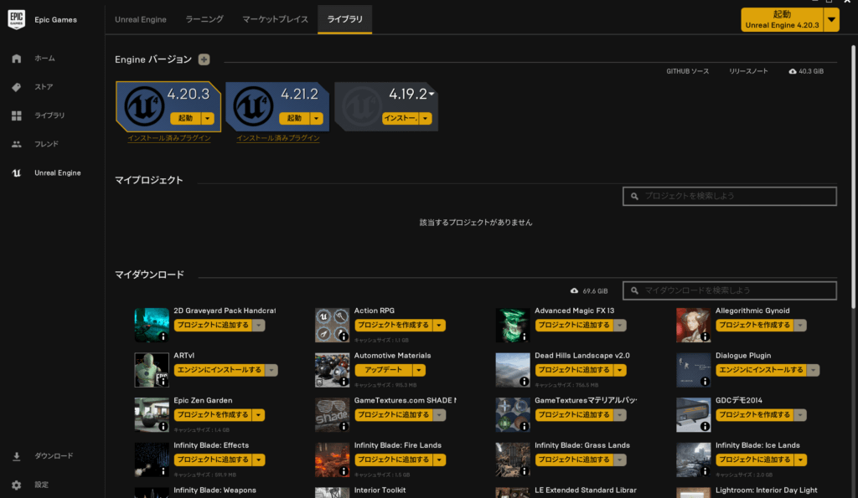Viewport: 858px width, 498px height.
Task: Click the cloud icon beside 40.3 GiB
Action: (x=793, y=72)
